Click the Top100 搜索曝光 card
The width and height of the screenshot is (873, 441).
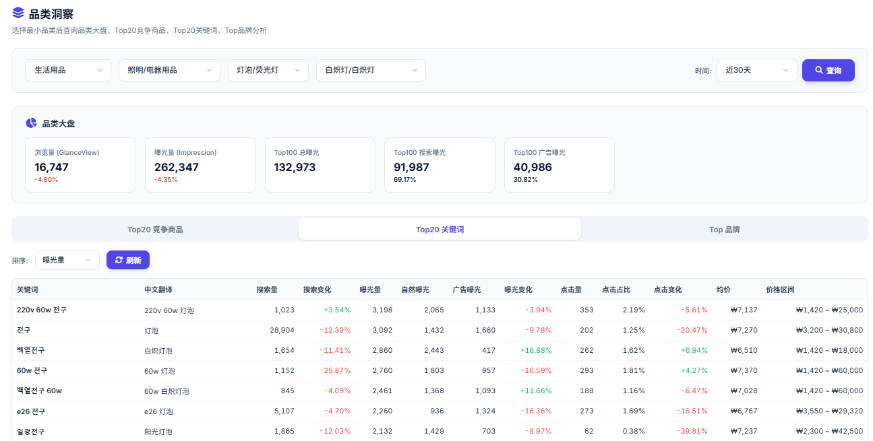pyautogui.click(x=440, y=165)
